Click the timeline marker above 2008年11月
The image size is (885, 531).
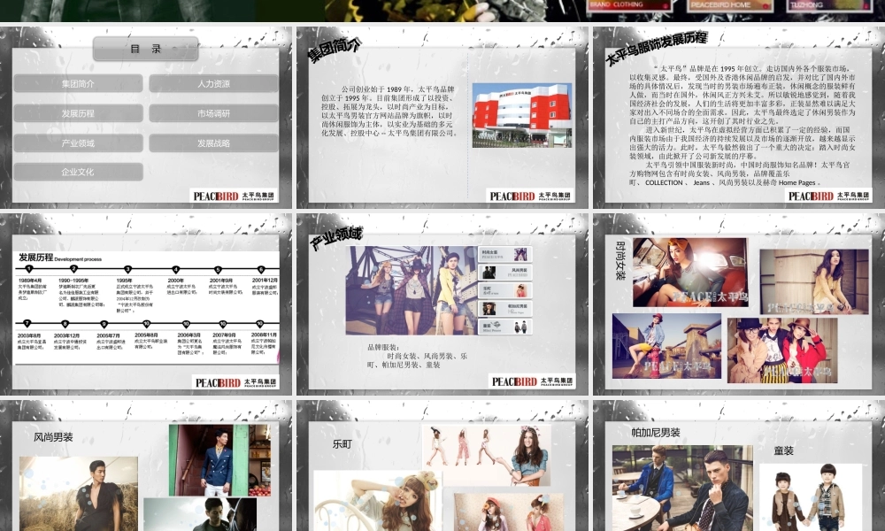tap(259, 324)
